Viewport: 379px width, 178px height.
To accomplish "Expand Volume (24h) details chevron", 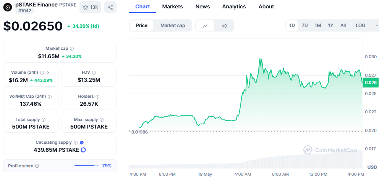I will [48, 72].
